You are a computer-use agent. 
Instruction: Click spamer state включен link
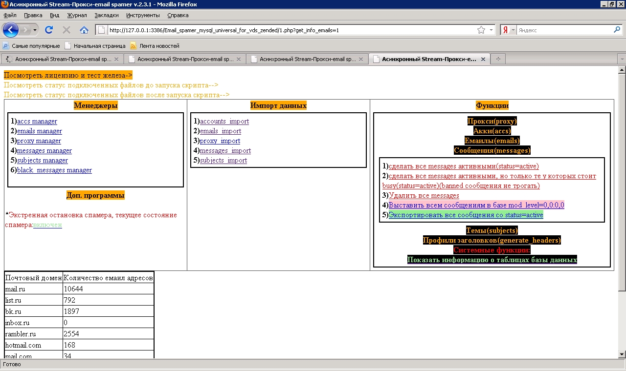[x=47, y=225]
